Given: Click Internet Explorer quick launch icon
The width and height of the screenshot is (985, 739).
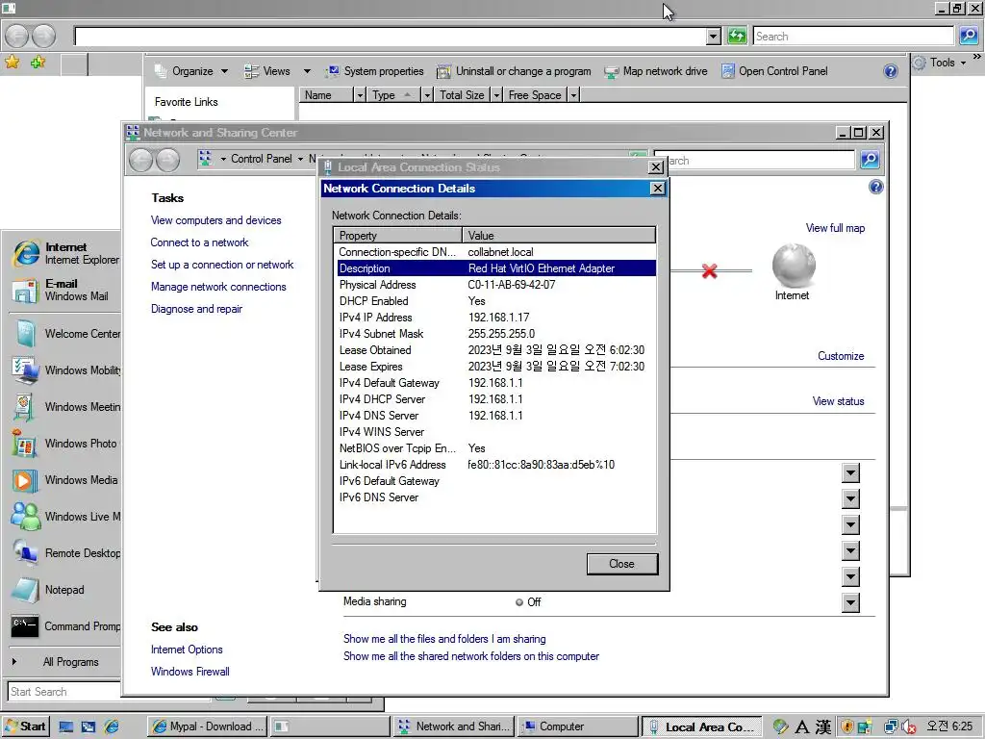Looking at the screenshot, I should (112, 726).
